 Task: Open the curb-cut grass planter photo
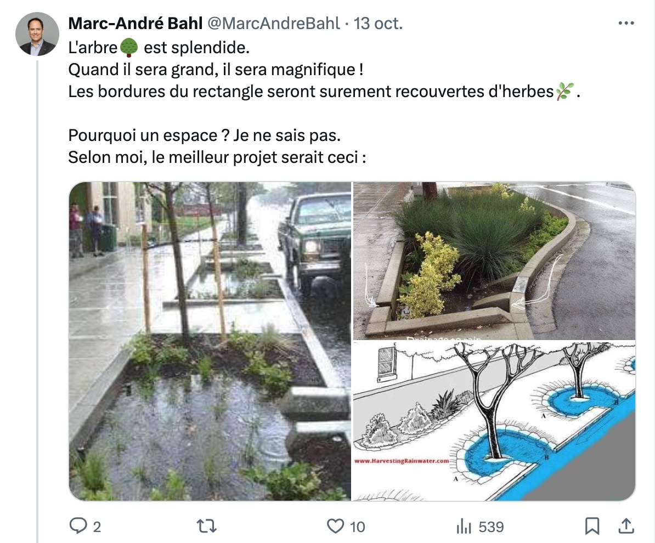coord(495,261)
